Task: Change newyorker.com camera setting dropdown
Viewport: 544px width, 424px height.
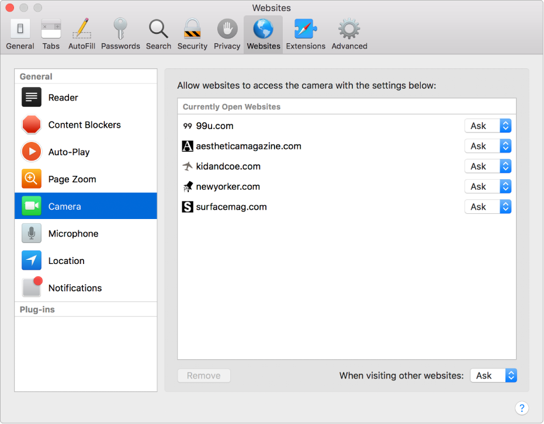Action: 488,187
